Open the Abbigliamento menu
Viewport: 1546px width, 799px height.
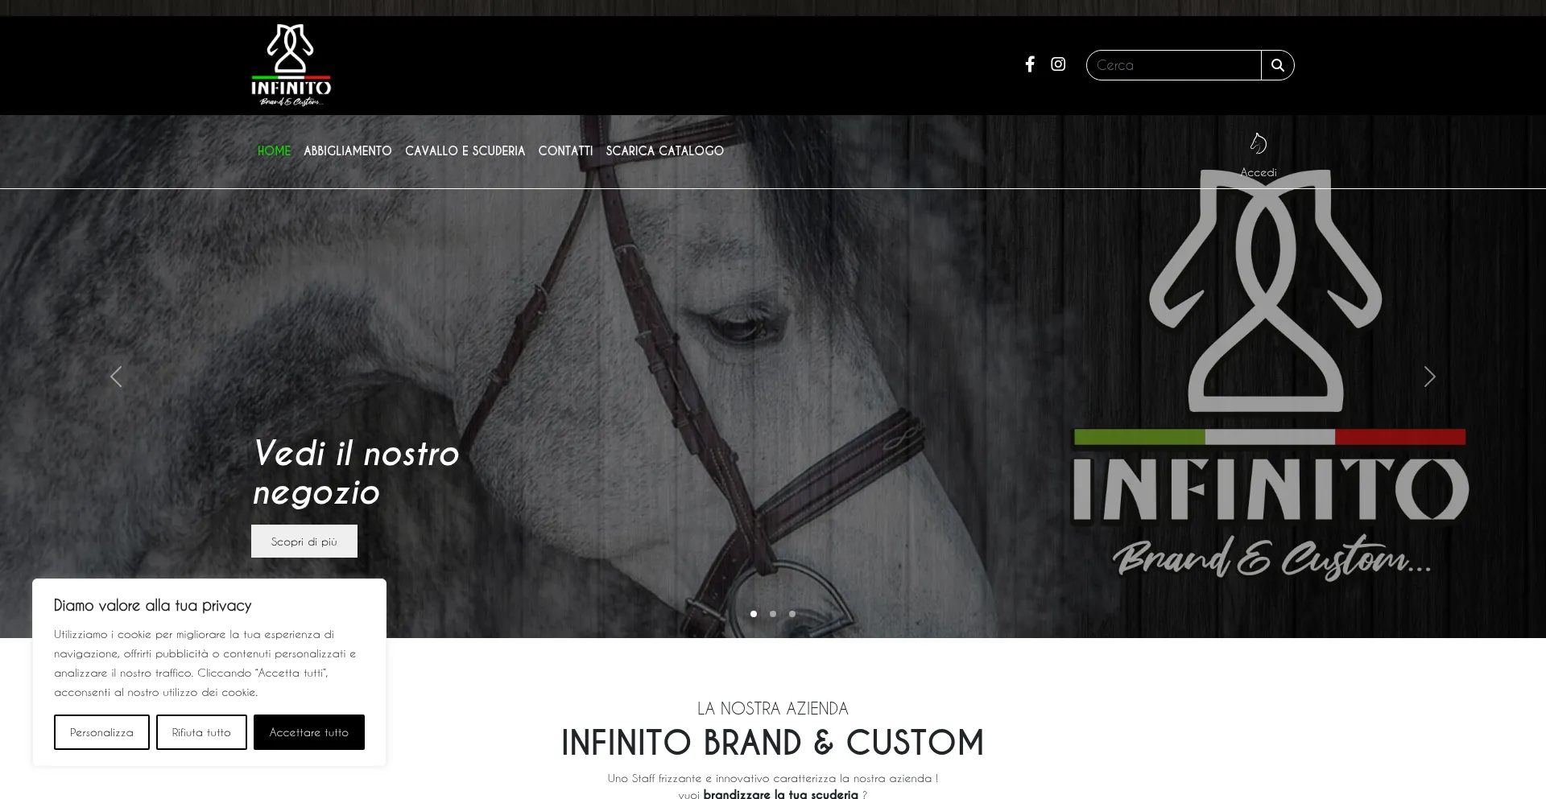[348, 151]
